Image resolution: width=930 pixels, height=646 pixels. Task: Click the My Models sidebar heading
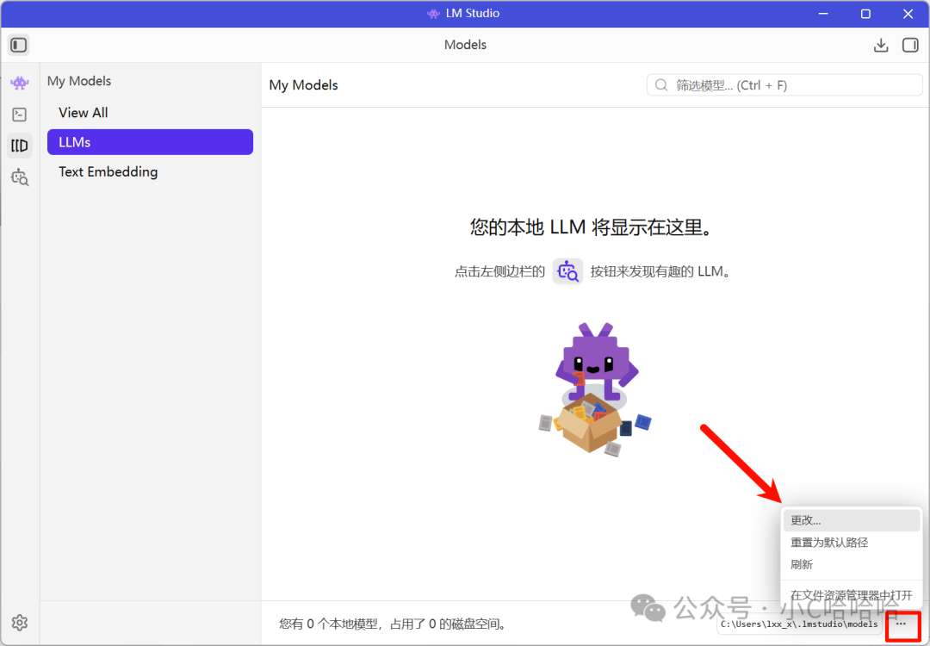(x=79, y=81)
